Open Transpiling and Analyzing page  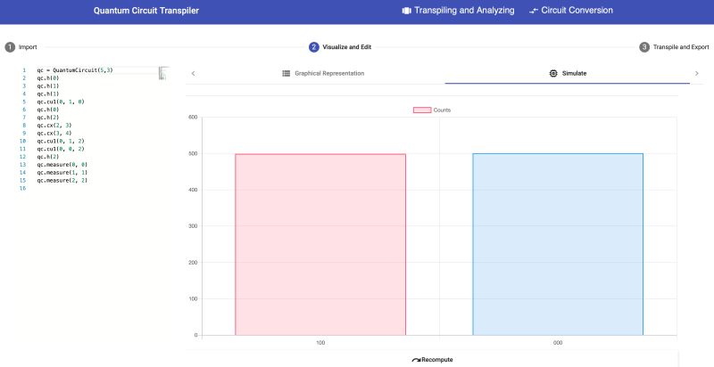tap(459, 11)
